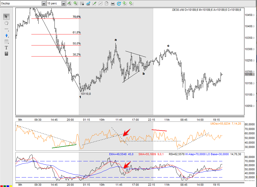Screen dimensions: 257x187
Task: Select the blue up-arrow marker tool
Action: pyautogui.click(x=6, y=35)
